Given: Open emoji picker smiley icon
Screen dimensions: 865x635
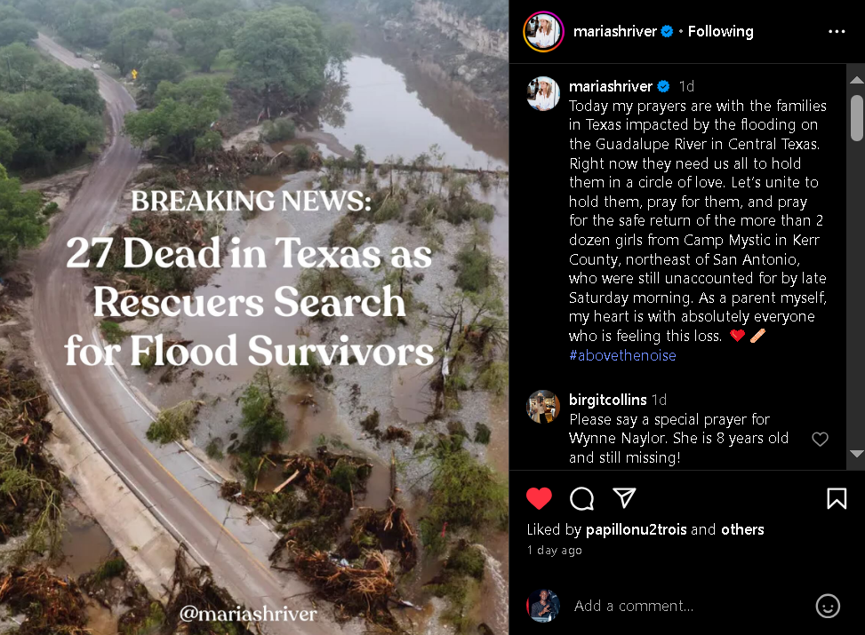Looking at the screenshot, I should [828, 606].
